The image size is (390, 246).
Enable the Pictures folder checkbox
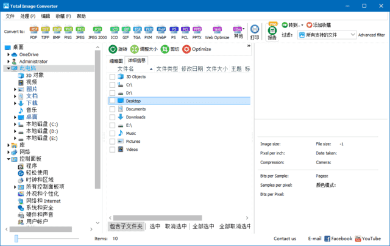click(112, 141)
